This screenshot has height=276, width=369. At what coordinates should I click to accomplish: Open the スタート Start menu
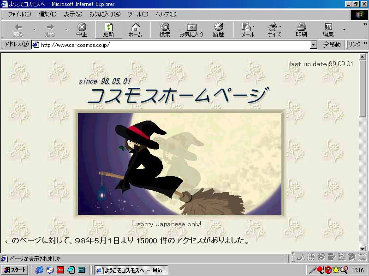click(15, 270)
